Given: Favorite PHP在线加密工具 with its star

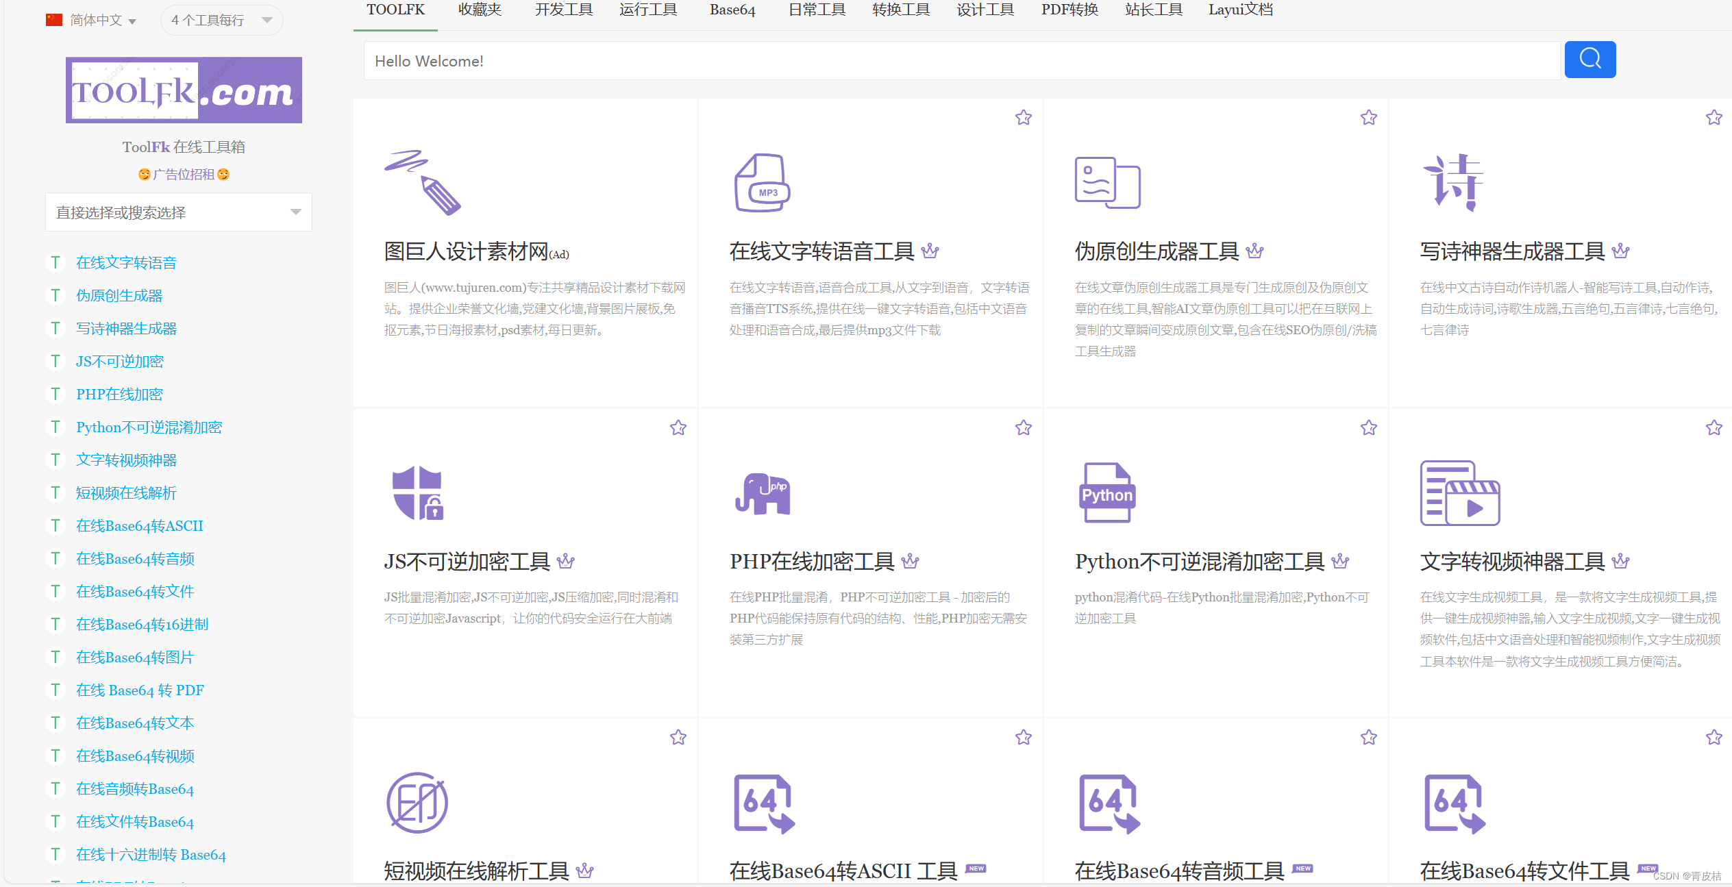Looking at the screenshot, I should [1024, 427].
